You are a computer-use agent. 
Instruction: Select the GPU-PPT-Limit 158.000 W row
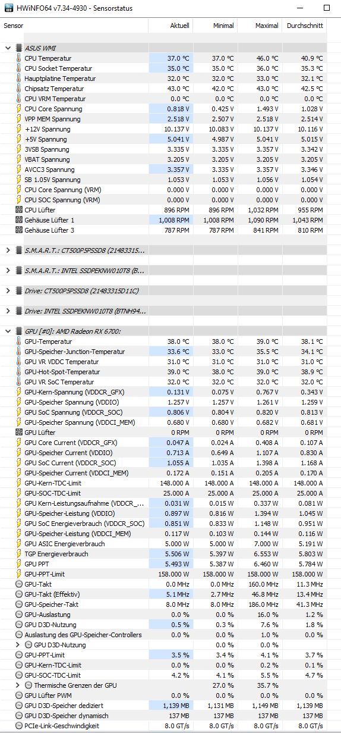(163, 574)
